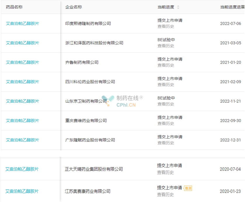Select company name 齐鲁制药有限公司
This screenshot has width=245, height=202.
(82, 62)
